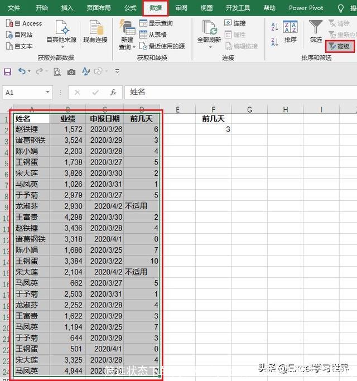
Task: Save the workbook from quick toolbar
Action: (x=7, y=71)
